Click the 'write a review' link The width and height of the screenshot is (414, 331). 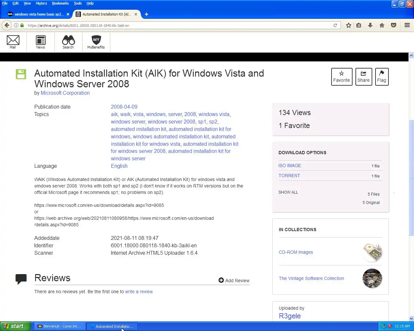[139, 292]
